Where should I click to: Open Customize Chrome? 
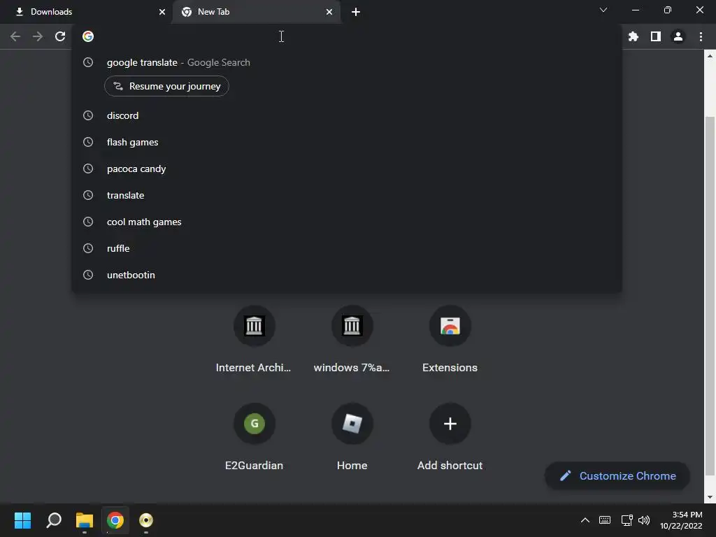pyautogui.click(x=617, y=475)
